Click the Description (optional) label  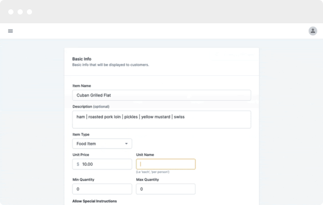[91, 106]
